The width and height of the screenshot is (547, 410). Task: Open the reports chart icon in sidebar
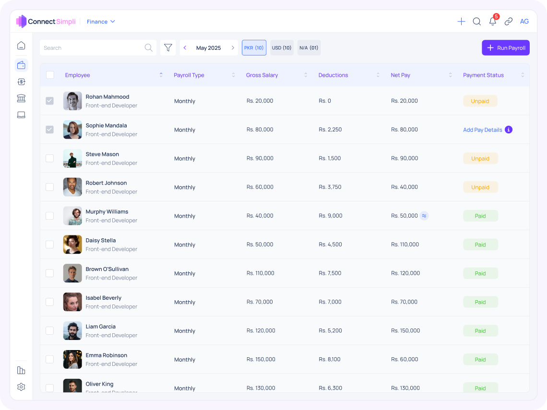point(21,370)
